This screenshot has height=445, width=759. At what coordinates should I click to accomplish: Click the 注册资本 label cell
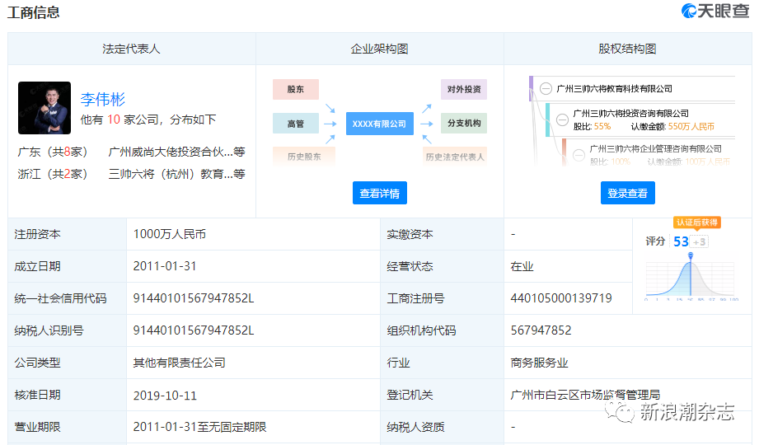point(68,234)
